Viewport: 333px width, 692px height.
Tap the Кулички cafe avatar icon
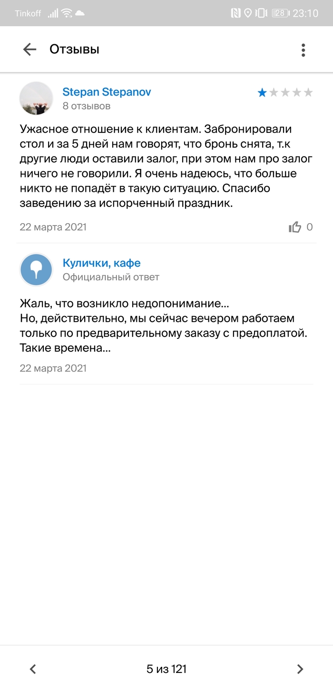pos(36,270)
